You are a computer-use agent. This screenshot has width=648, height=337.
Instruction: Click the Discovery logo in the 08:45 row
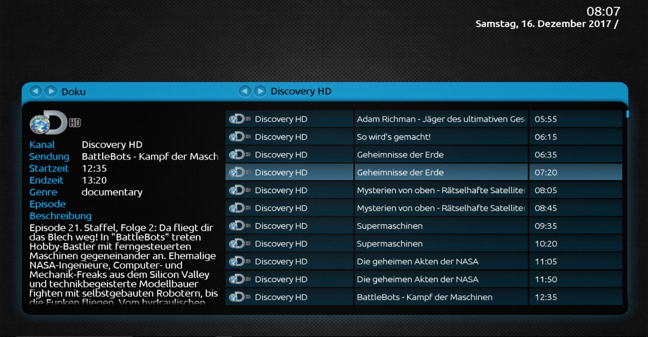240,208
